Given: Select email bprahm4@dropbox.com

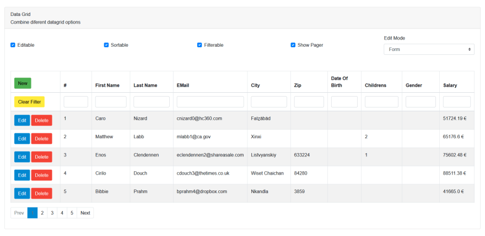Looking at the screenshot, I should (x=202, y=192).
